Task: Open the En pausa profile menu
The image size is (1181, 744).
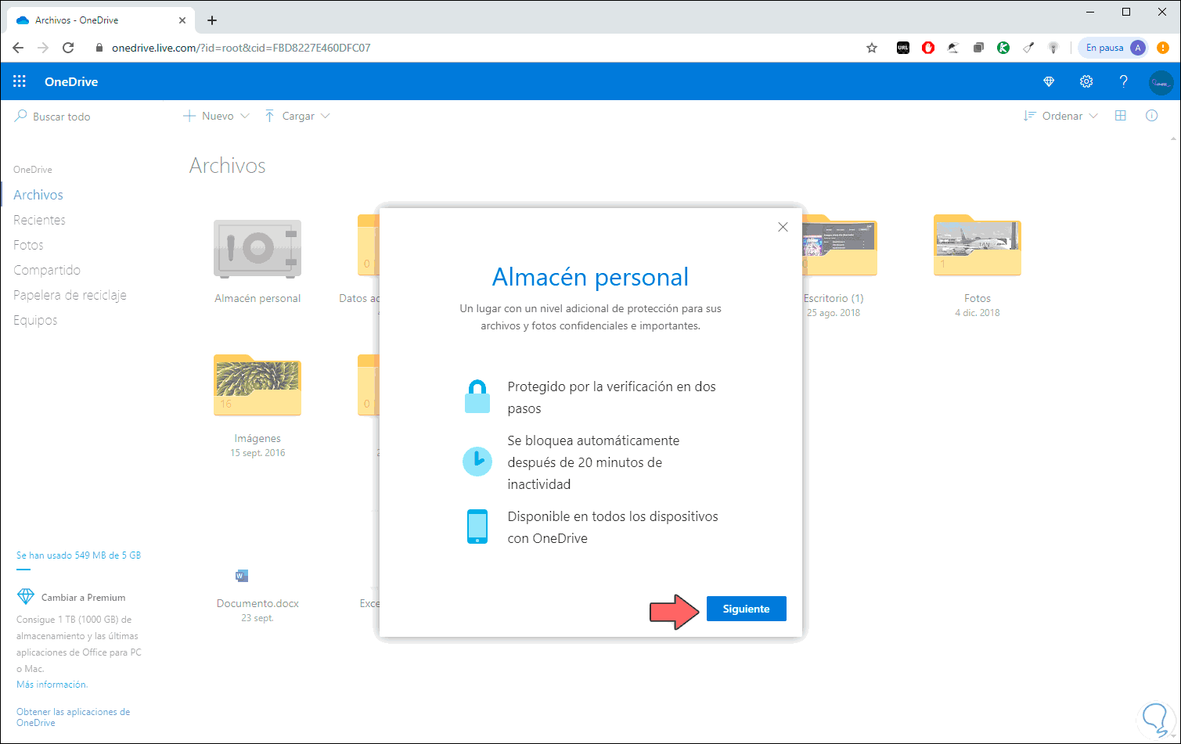Action: [x=1114, y=48]
